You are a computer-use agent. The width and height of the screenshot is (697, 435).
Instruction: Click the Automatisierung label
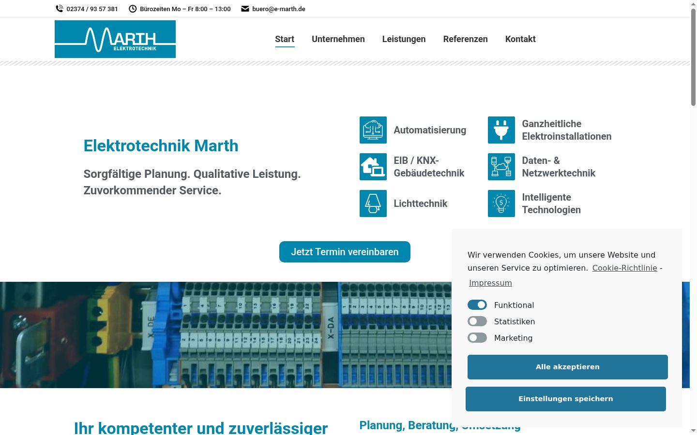pos(430,130)
